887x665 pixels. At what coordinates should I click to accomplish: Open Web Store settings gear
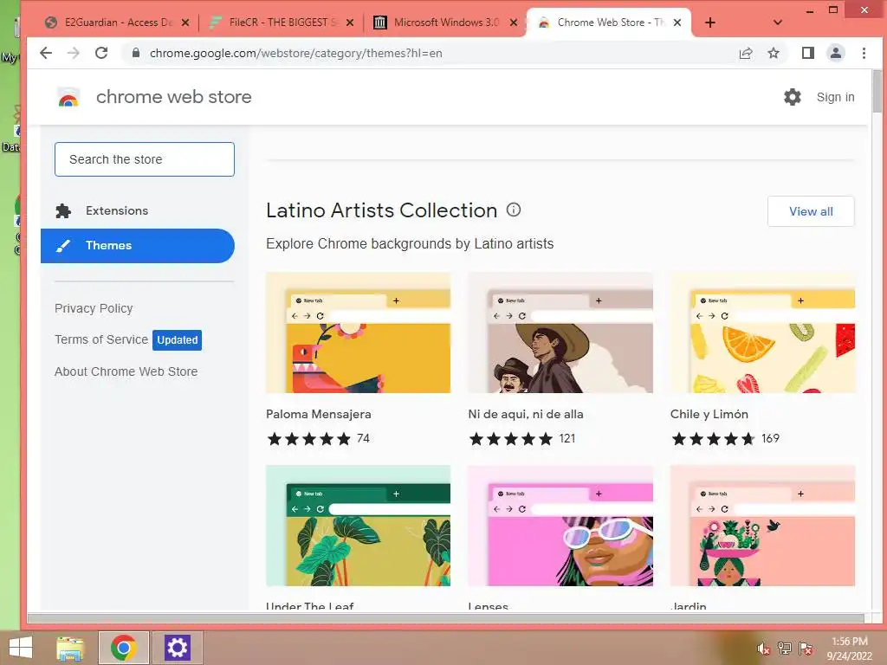click(792, 97)
